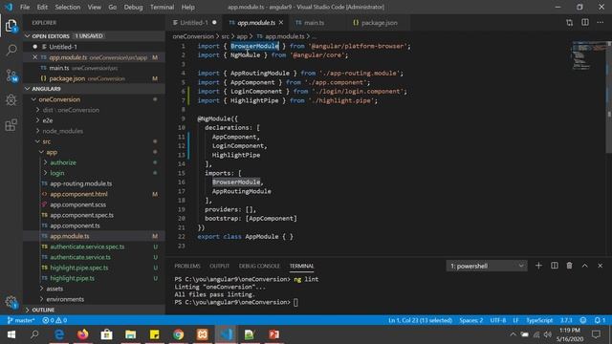The width and height of the screenshot is (612, 344).
Task: Click LF end-of-line selector in status bar
Action: point(515,320)
